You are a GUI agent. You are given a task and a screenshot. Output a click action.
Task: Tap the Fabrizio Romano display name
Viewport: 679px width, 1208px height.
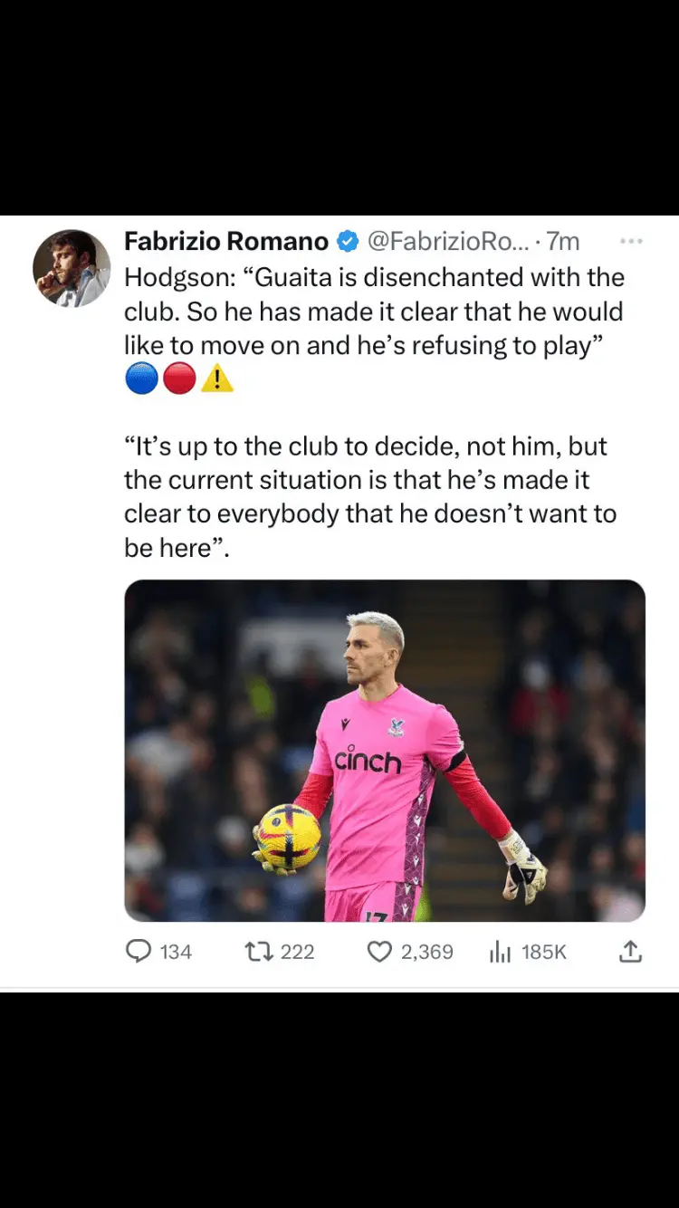(x=226, y=241)
